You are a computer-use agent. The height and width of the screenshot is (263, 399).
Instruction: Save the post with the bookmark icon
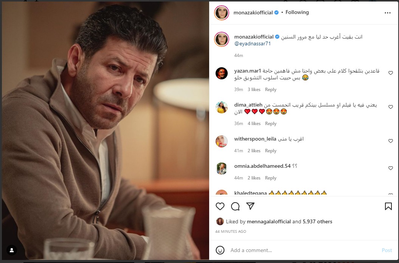tap(388, 206)
